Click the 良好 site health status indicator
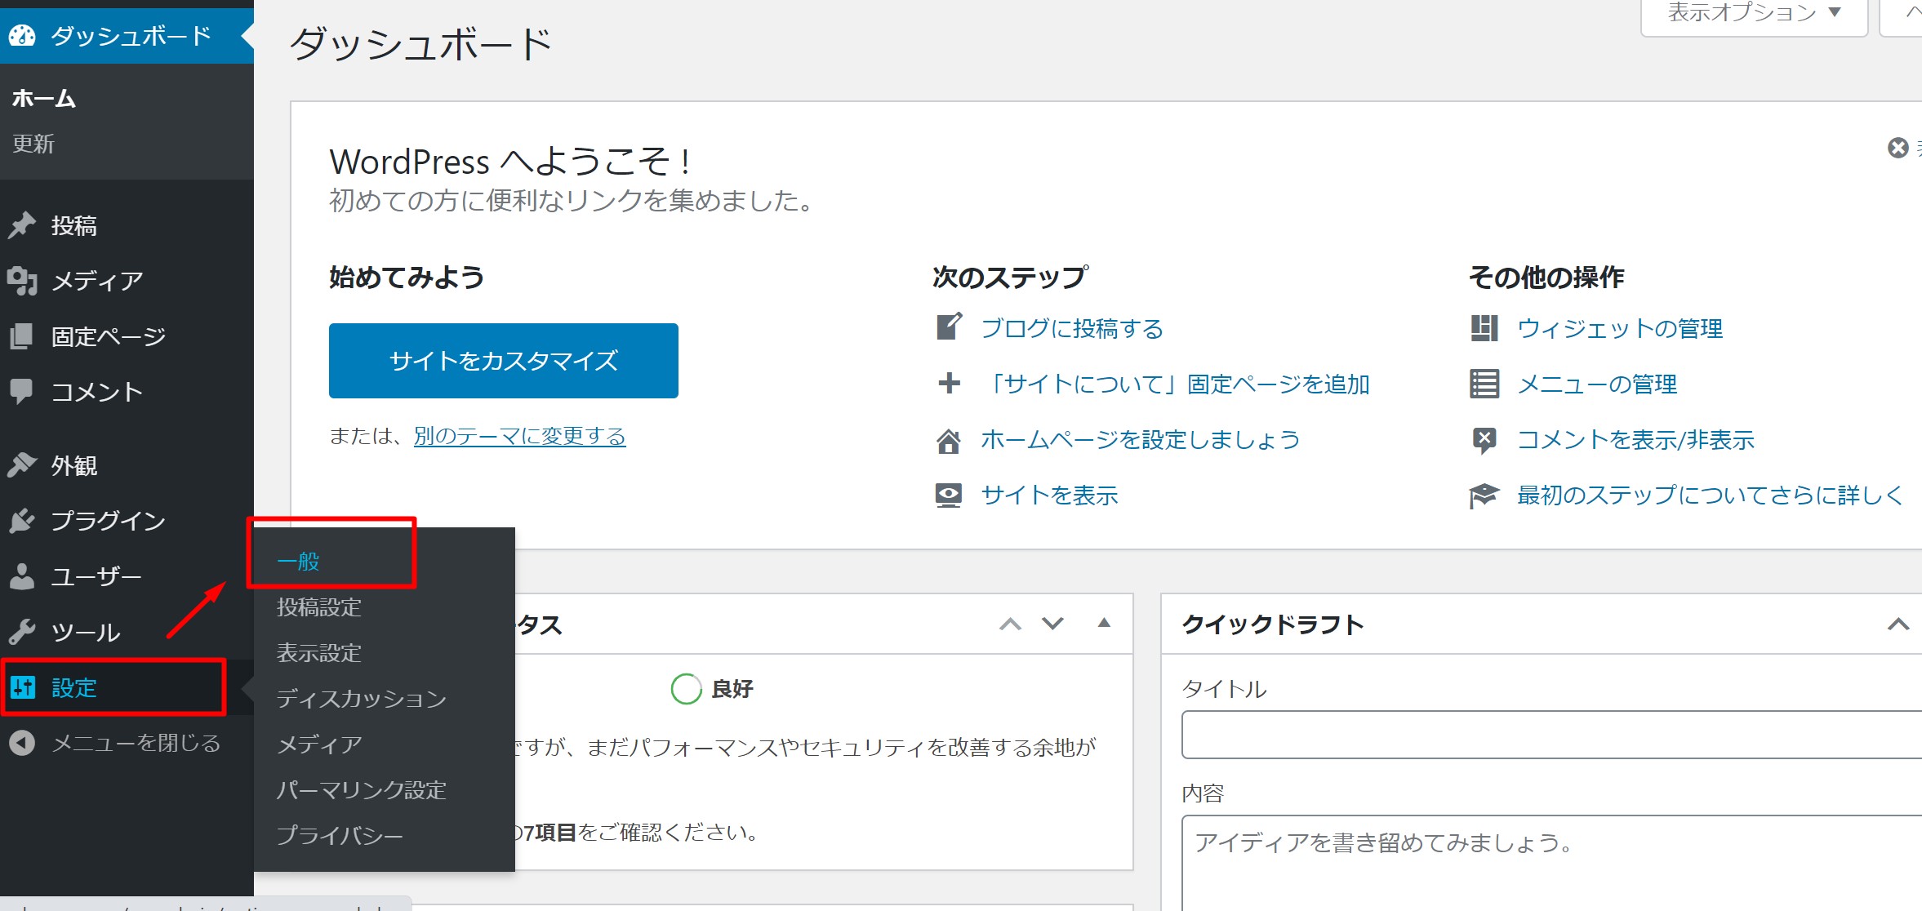Image resolution: width=1922 pixels, height=911 pixels. point(712,689)
